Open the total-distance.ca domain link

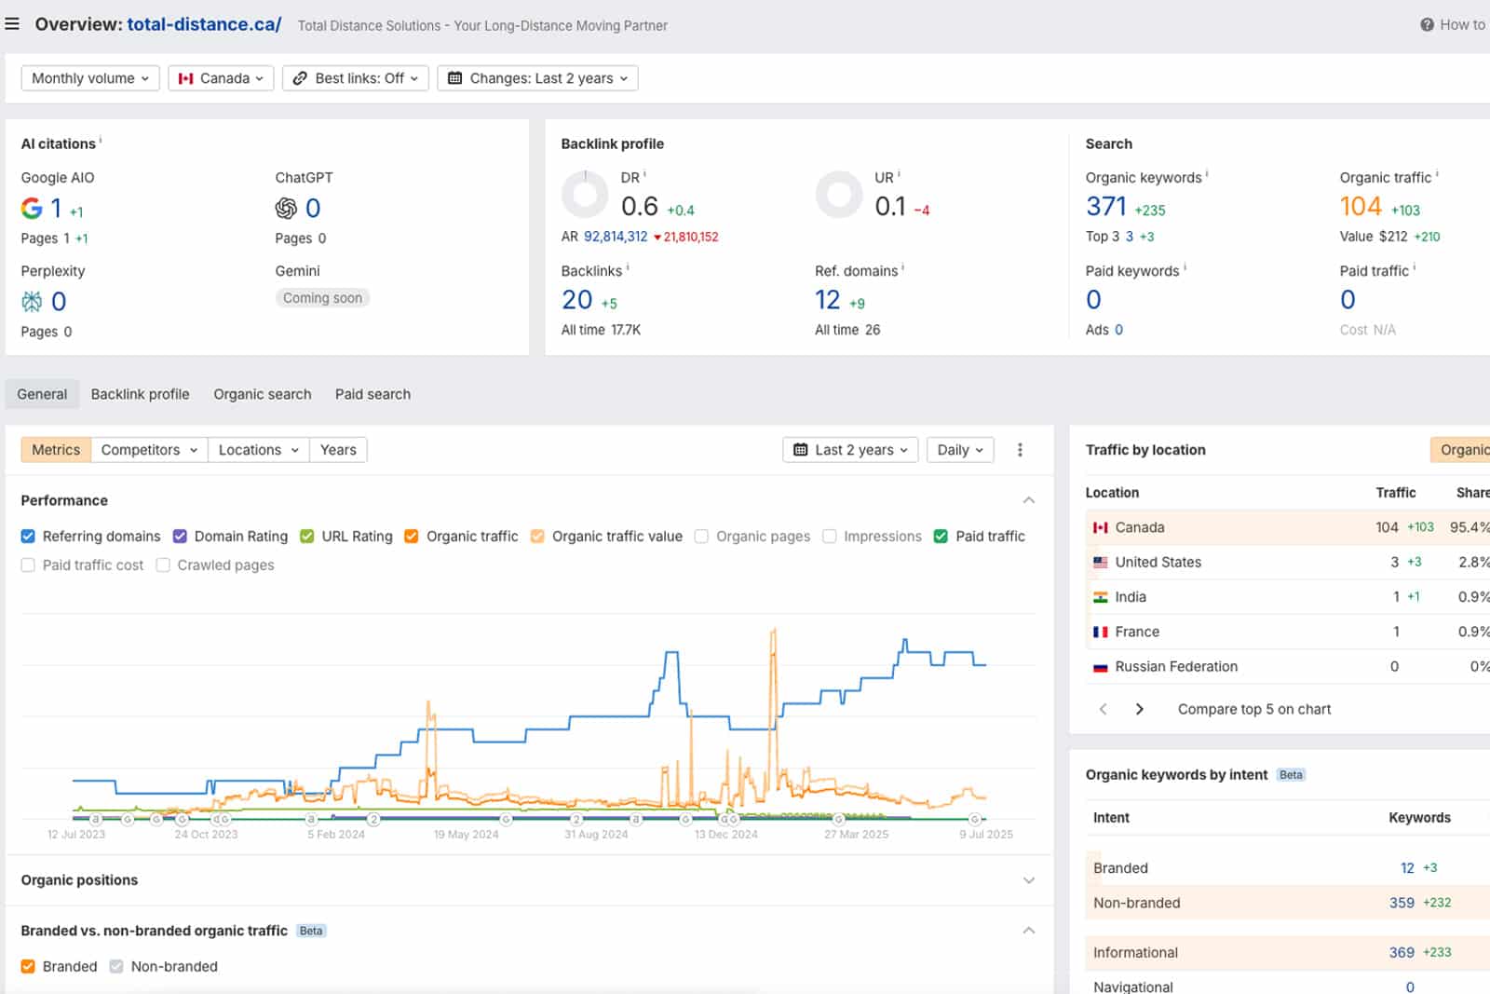[204, 24]
